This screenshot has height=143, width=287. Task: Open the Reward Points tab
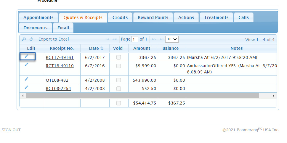153,17
